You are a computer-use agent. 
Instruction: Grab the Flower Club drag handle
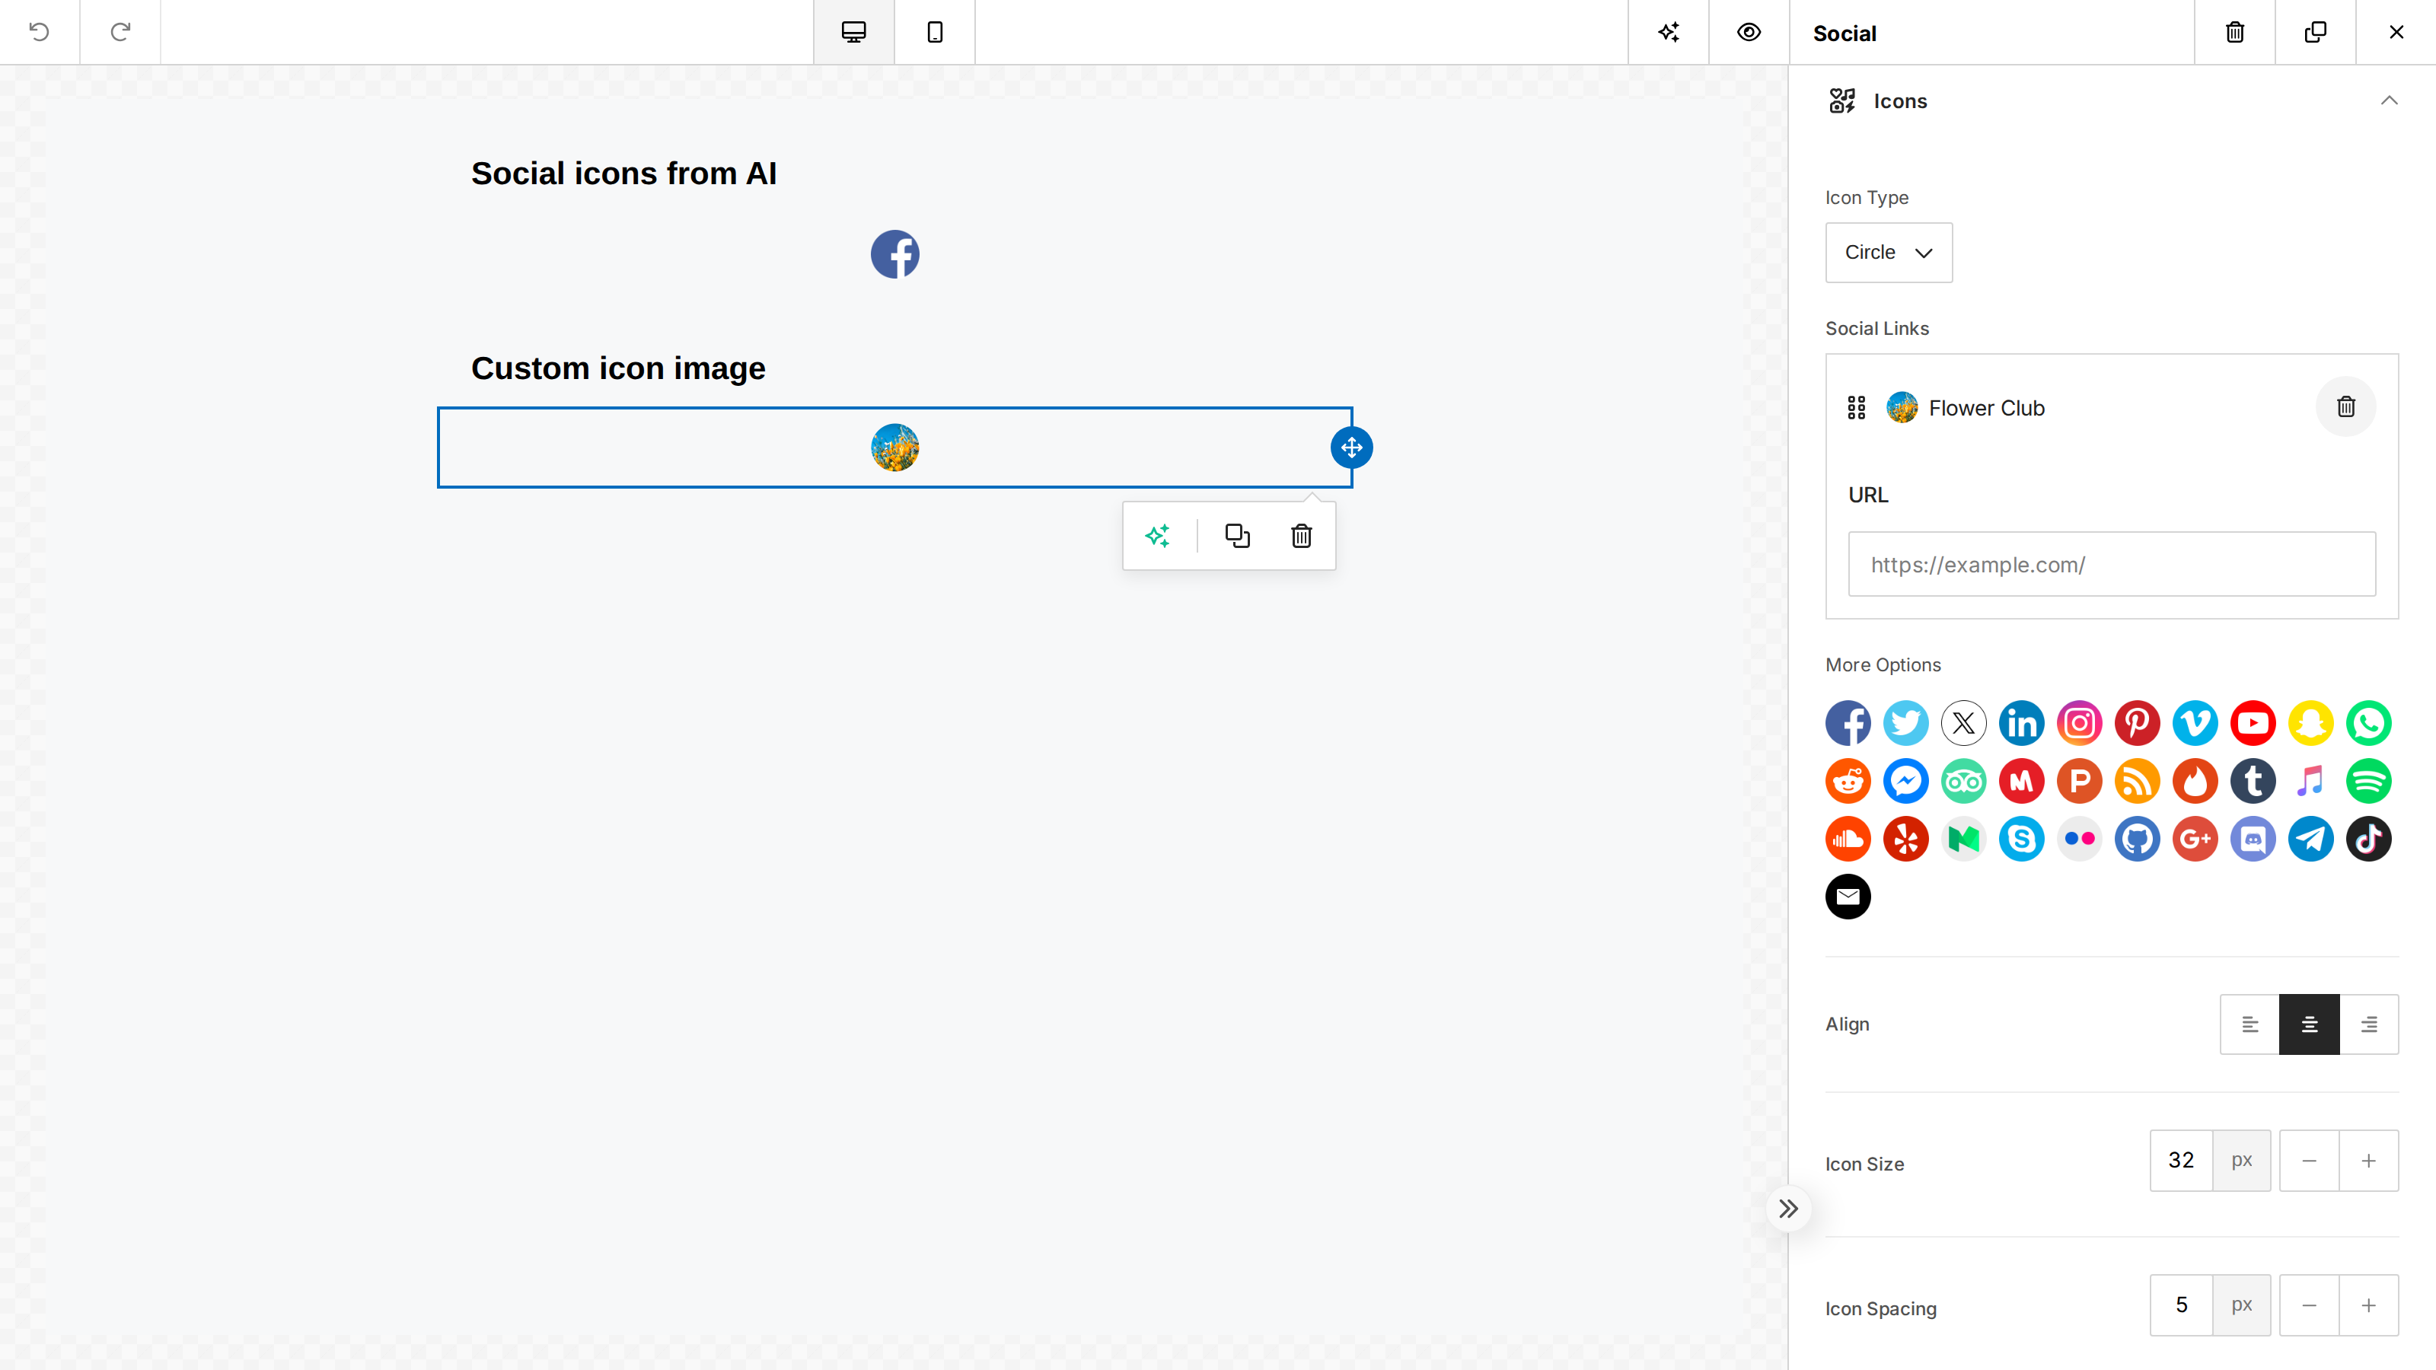pyautogui.click(x=1857, y=407)
